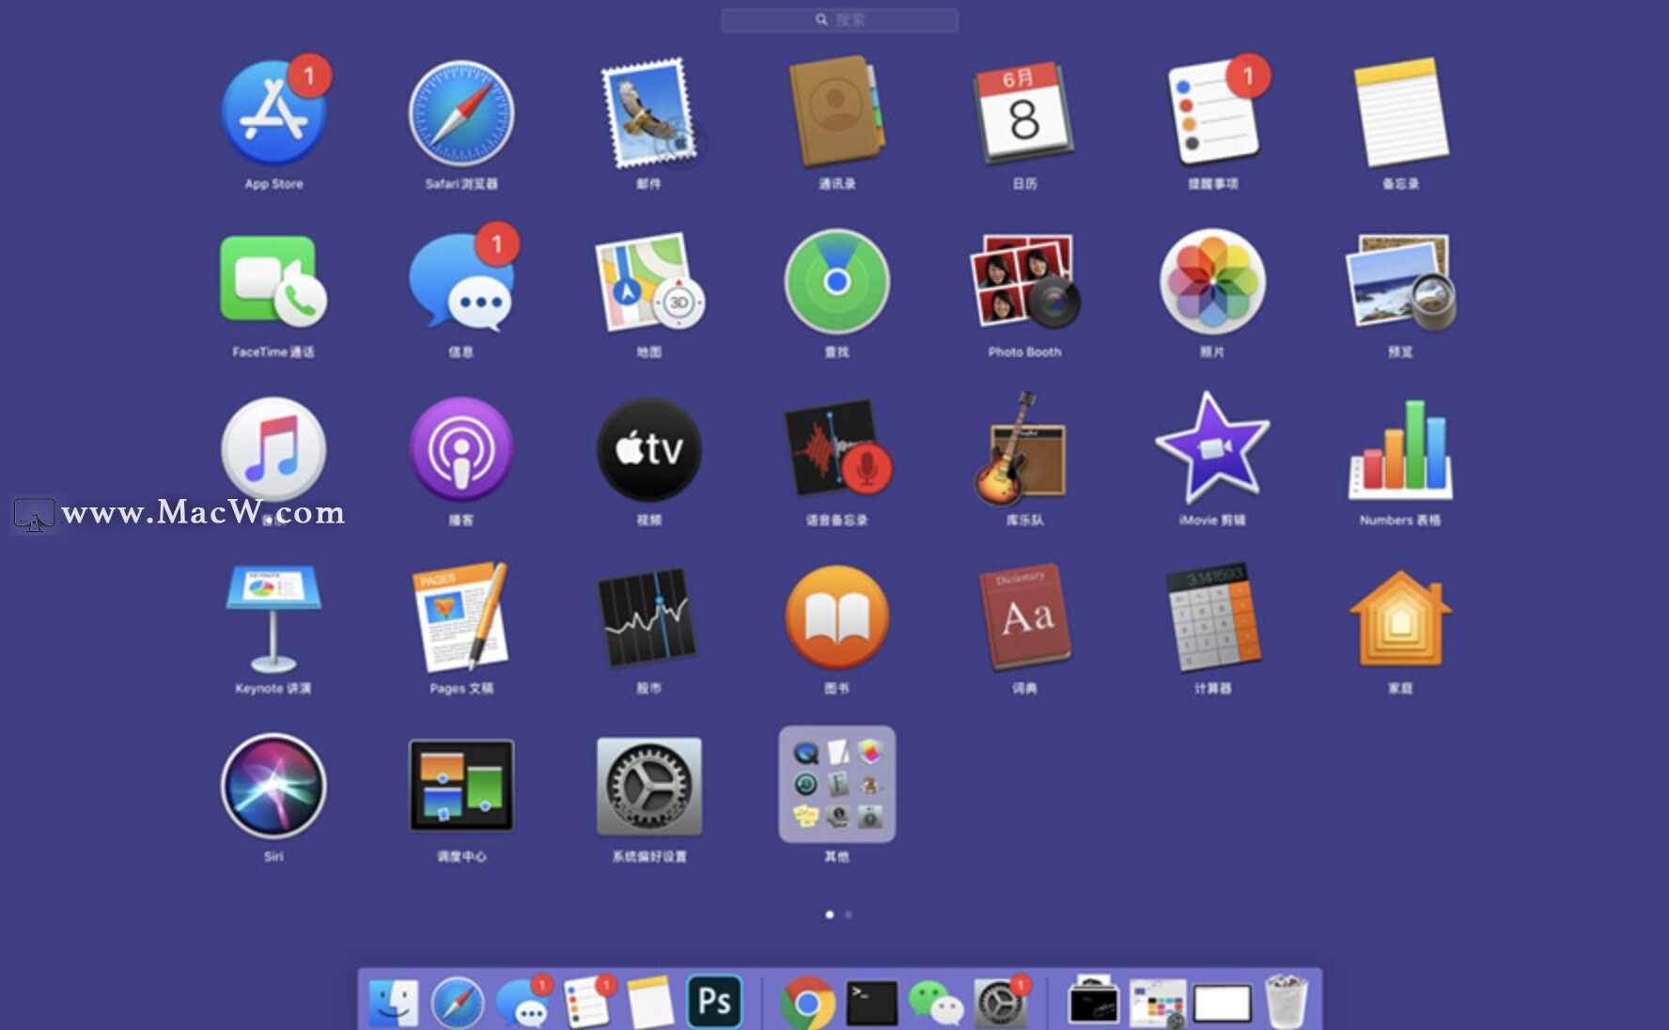Restore the dark minimized window in Dock
The width and height of the screenshot is (1669, 1030).
click(1093, 1002)
